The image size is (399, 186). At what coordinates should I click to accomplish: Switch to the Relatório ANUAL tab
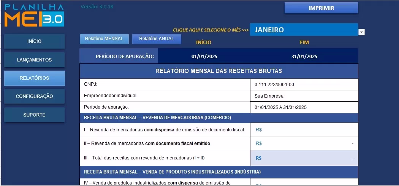157,39
